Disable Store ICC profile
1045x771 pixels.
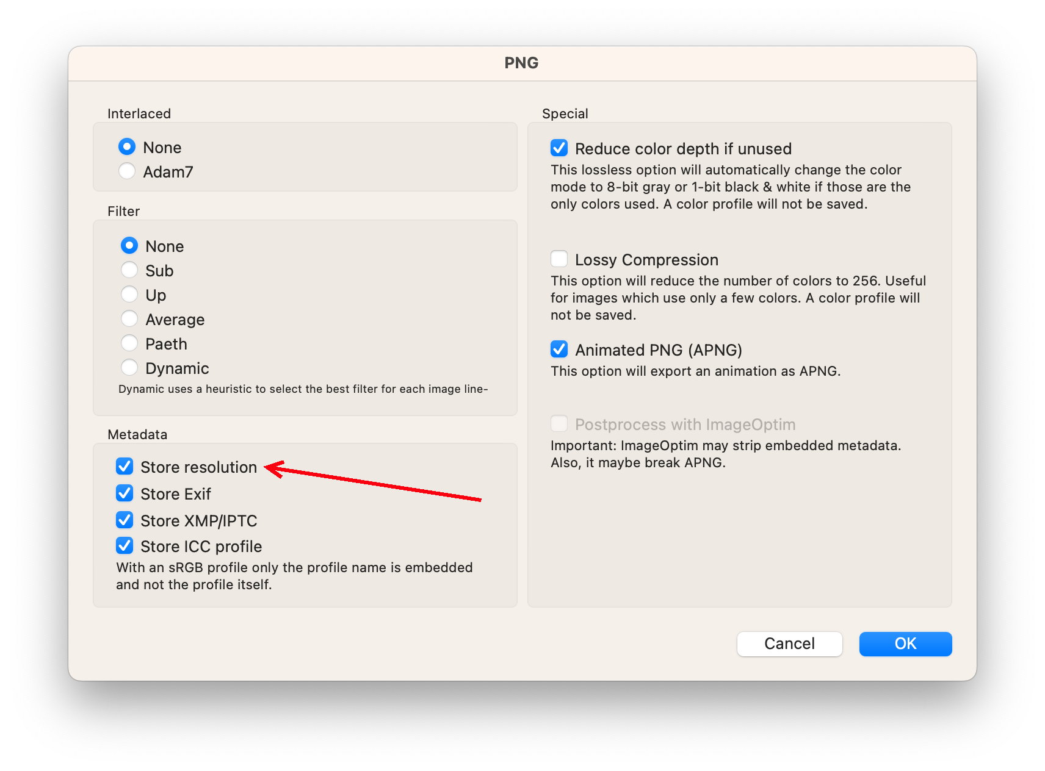coord(125,546)
